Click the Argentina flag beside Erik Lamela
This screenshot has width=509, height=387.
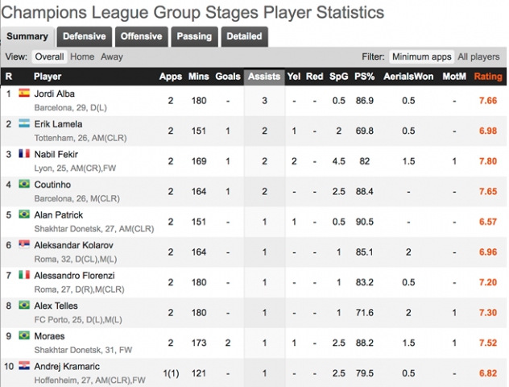click(24, 123)
